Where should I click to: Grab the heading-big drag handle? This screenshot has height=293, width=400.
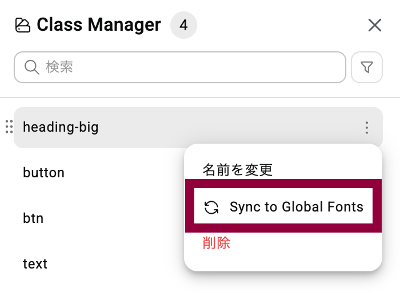pyautogui.click(x=8, y=127)
